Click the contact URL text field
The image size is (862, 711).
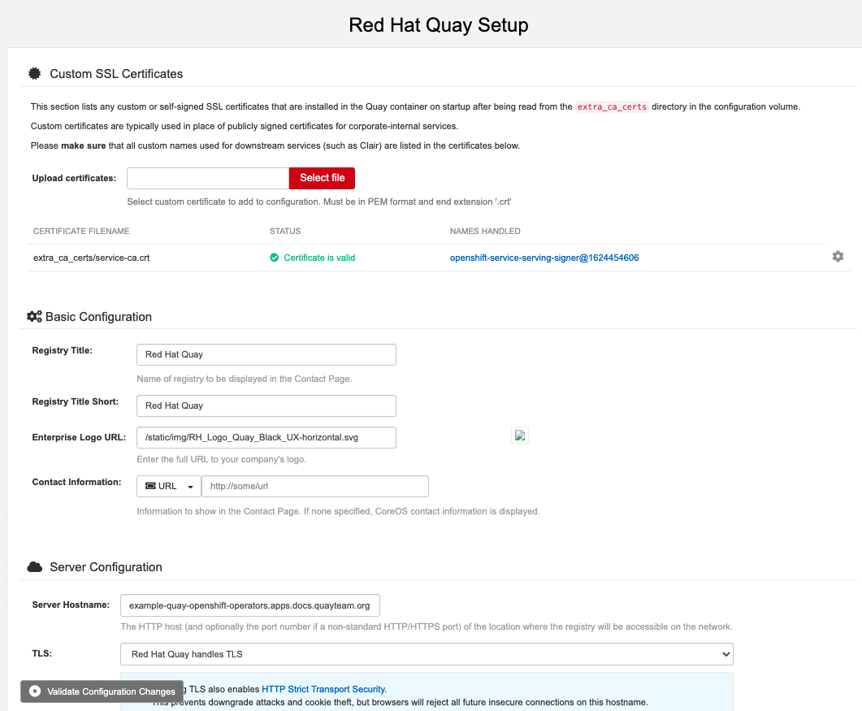(x=314, y=486)
